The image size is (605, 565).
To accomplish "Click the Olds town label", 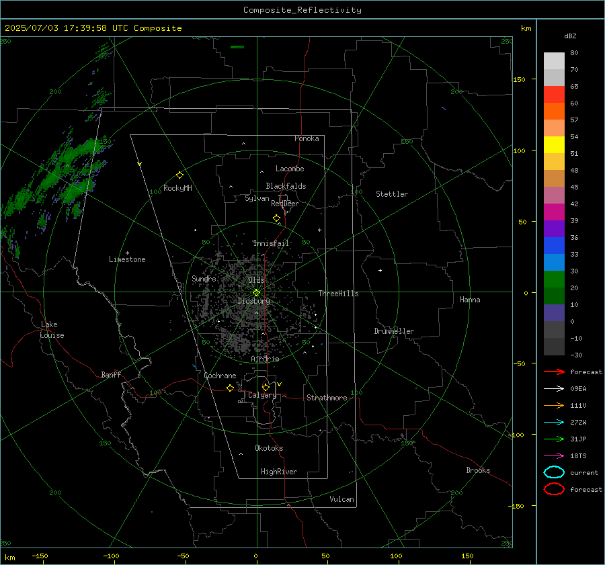I will click(x=256, y=280).
